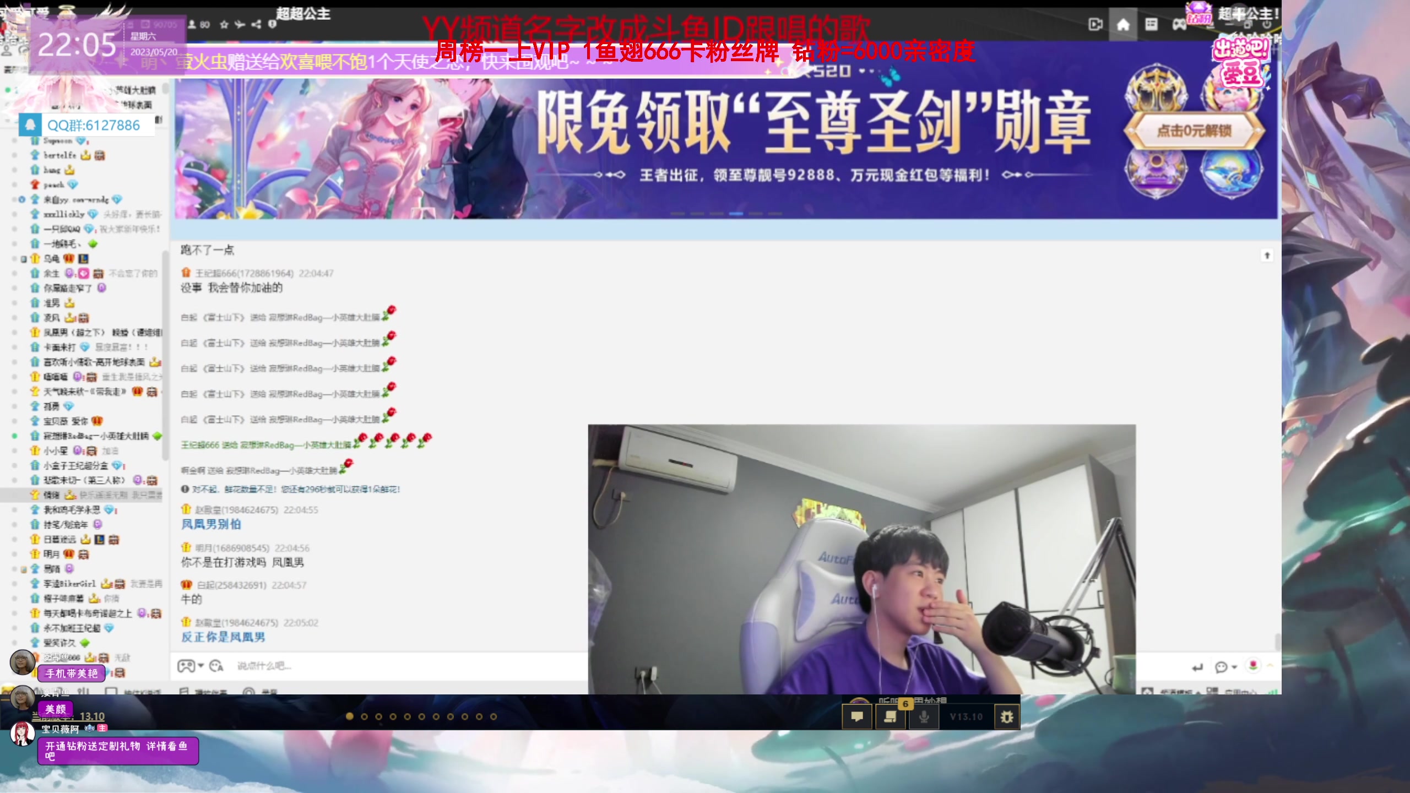Click the bug report toggle icon near V13.10
Screen dimensions: 1410x793
[x=1008, y=718]
